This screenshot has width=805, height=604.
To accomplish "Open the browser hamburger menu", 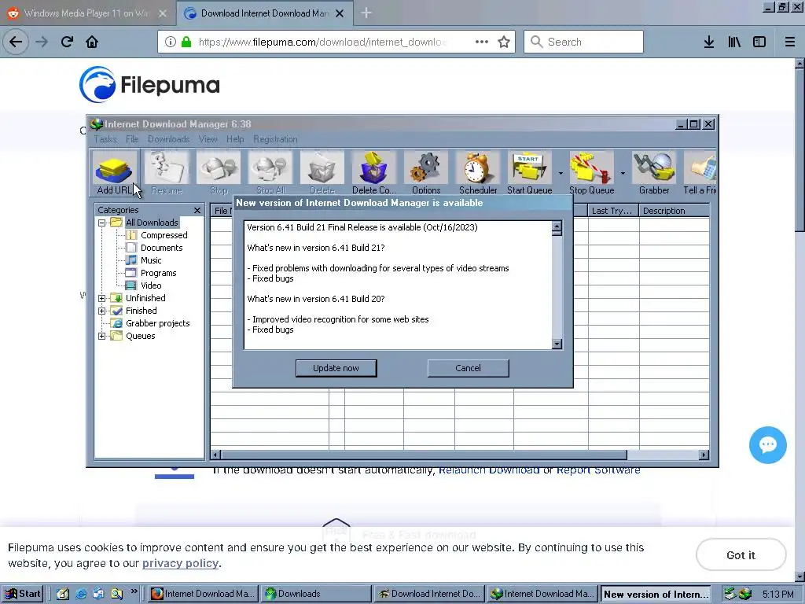I will click(x=790, y=42).
